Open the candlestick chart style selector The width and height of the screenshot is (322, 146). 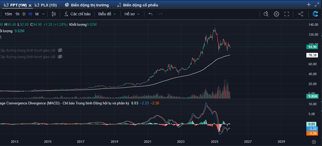54,14
